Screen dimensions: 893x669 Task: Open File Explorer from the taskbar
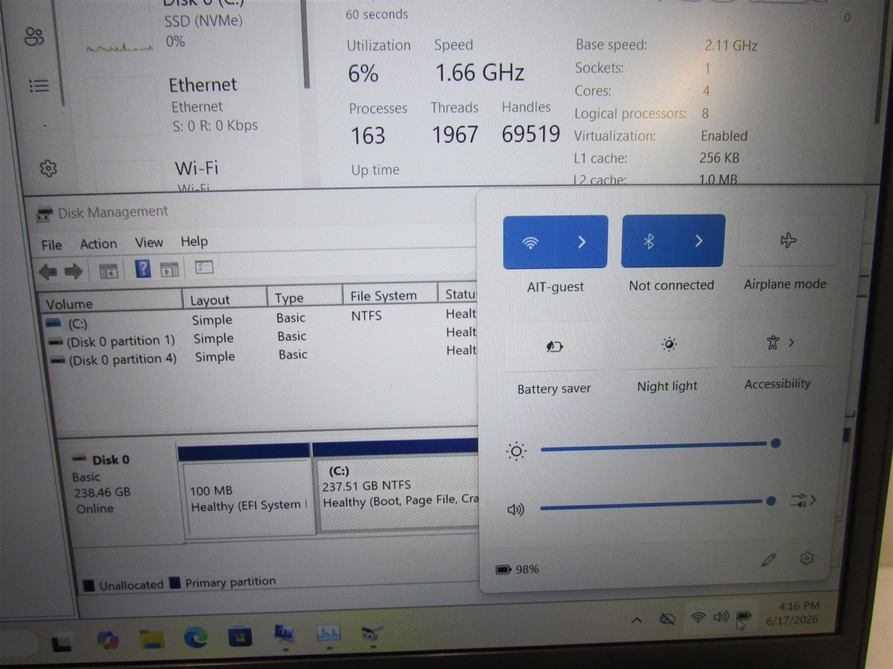coord(152,639)
